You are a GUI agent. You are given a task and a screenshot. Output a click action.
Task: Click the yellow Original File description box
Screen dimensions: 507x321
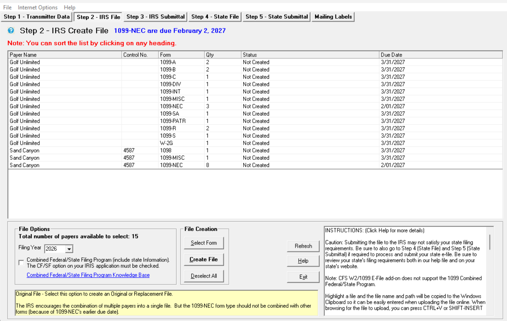[x=166, y=303]
